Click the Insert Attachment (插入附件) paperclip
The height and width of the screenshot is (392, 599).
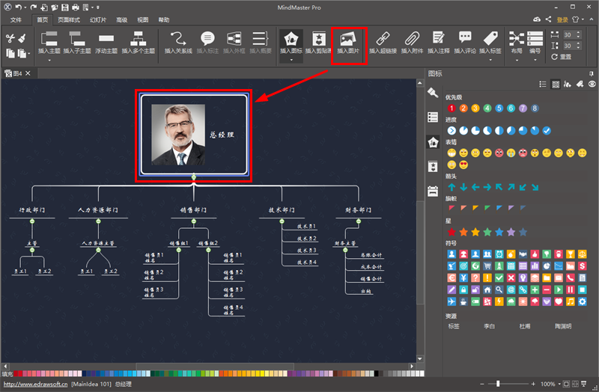(x=412, y=39)
